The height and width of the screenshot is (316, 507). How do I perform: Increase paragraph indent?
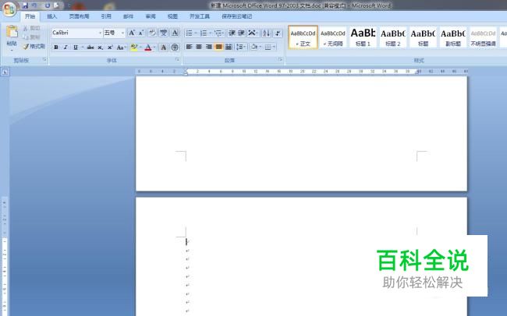coord(241,33)
